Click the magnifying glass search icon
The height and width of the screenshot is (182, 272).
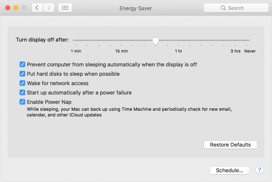coord(223,8)
